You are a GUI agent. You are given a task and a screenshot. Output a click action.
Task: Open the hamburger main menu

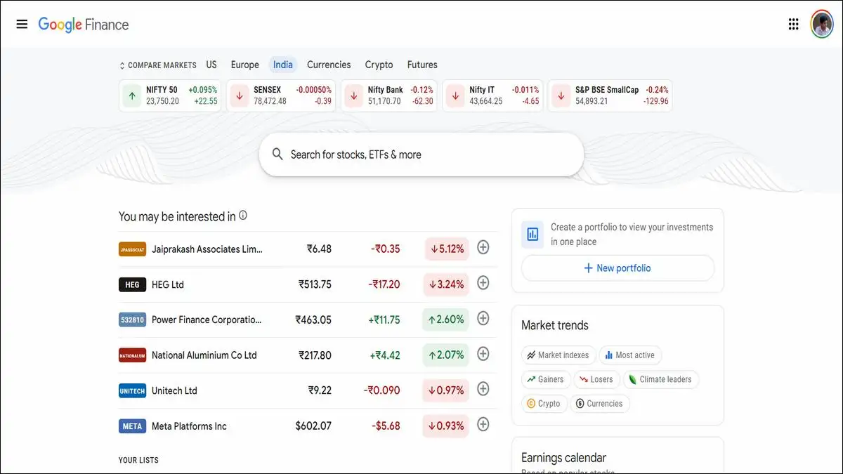[x=22, y=25]
